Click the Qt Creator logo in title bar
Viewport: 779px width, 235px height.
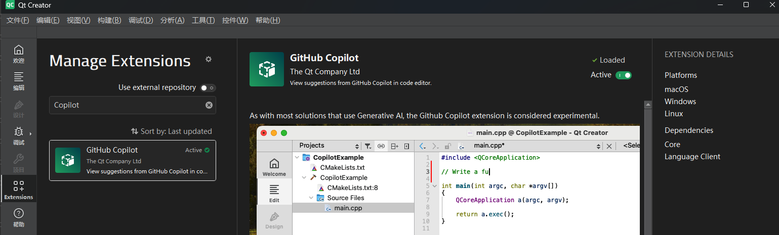click(x=10, y=5)
